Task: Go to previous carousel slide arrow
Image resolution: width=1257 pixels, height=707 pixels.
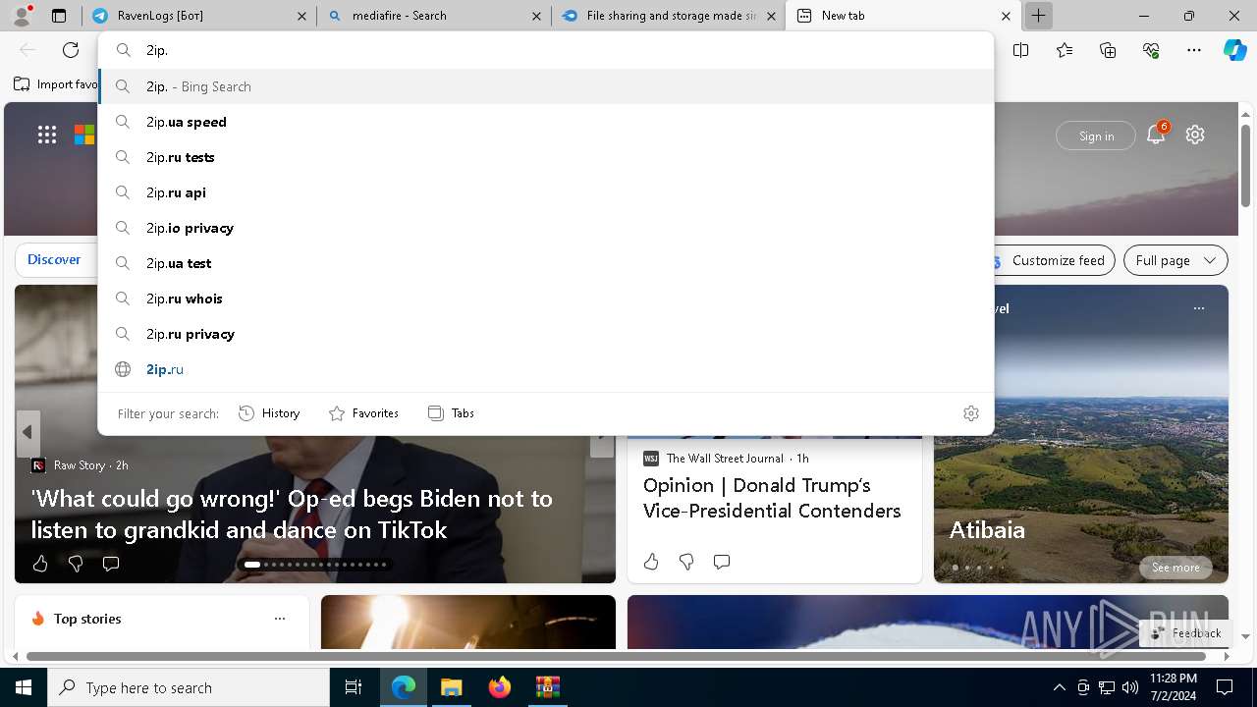Action: 27,432
